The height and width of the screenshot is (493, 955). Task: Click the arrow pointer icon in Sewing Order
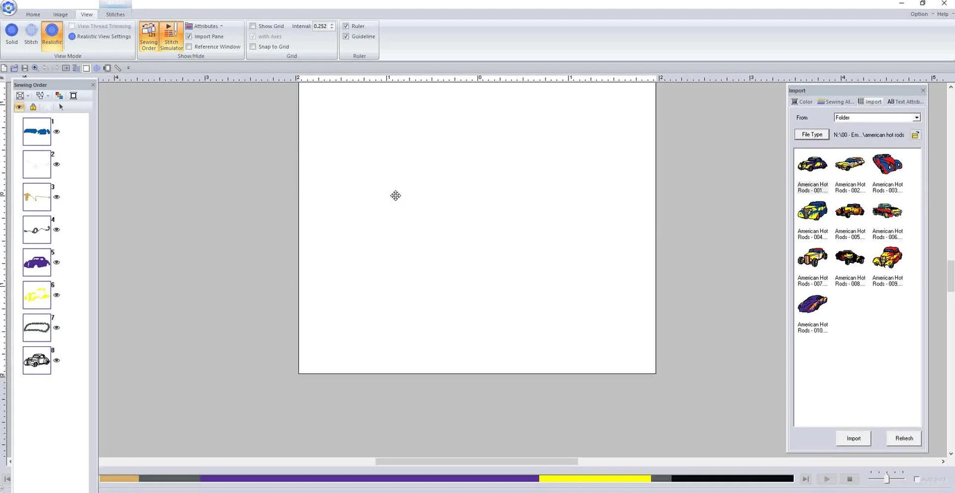coord(61,107)
